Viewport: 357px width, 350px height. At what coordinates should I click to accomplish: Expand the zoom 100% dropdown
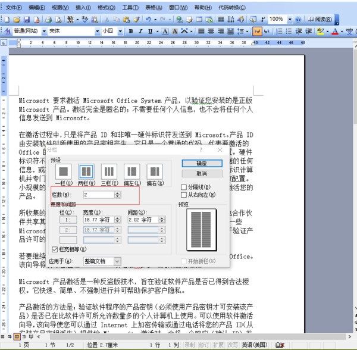(x=290, y=19)
